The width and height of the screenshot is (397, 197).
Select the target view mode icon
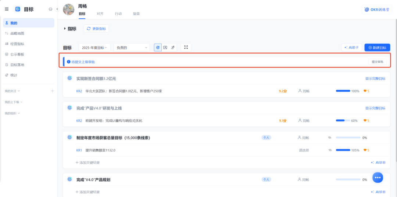click(x=158, y=48)
